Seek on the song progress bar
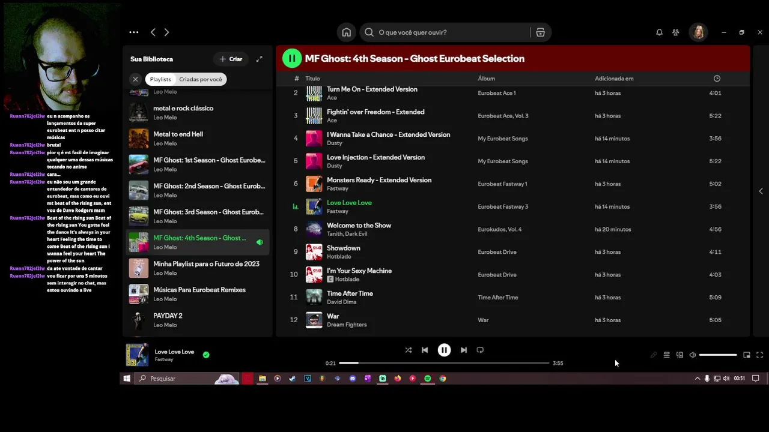 (444, 363)
